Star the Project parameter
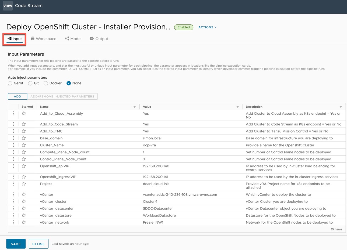Image resolution: width=347 pixels, height=250 pixels. (x=24, y=184)
